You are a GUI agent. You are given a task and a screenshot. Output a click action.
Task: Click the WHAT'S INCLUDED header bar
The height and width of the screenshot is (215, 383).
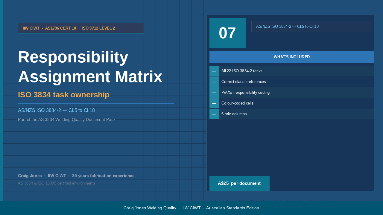[292, 57]
